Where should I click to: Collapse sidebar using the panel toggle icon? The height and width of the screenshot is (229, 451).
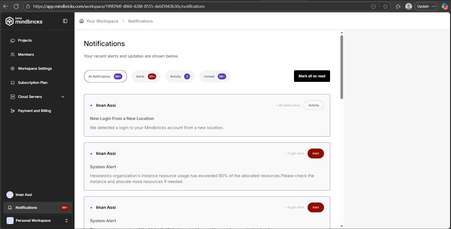(65, 21)
